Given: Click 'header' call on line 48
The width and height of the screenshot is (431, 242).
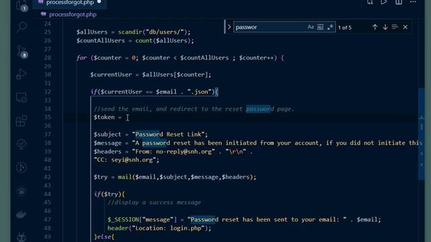Looking at the screenshot, I should click(118, 228).
